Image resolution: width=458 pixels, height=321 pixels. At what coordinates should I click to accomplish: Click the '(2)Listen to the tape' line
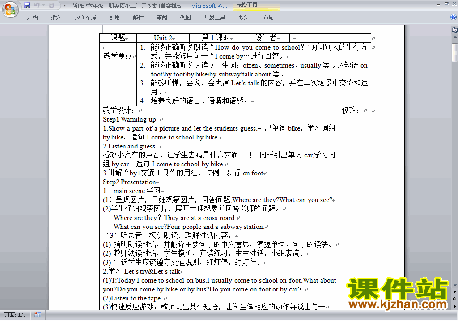tap(132, 298)
